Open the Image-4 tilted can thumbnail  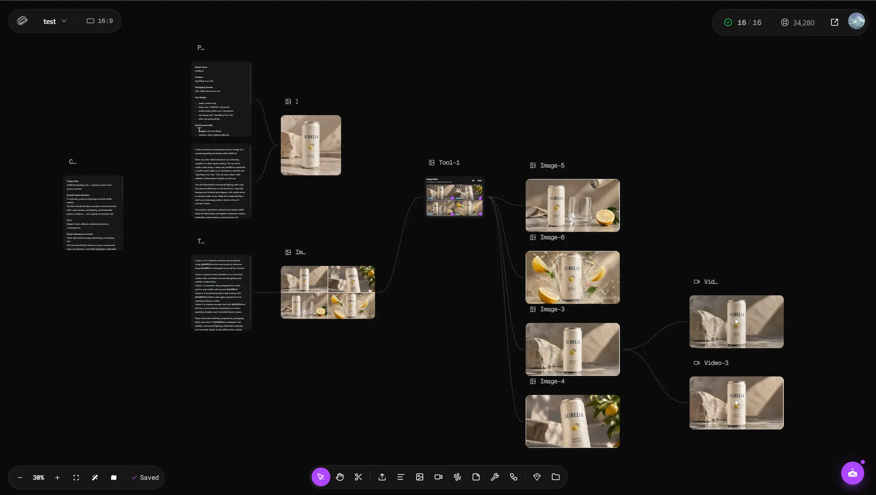pyautogui.click(x=572, y=421)
